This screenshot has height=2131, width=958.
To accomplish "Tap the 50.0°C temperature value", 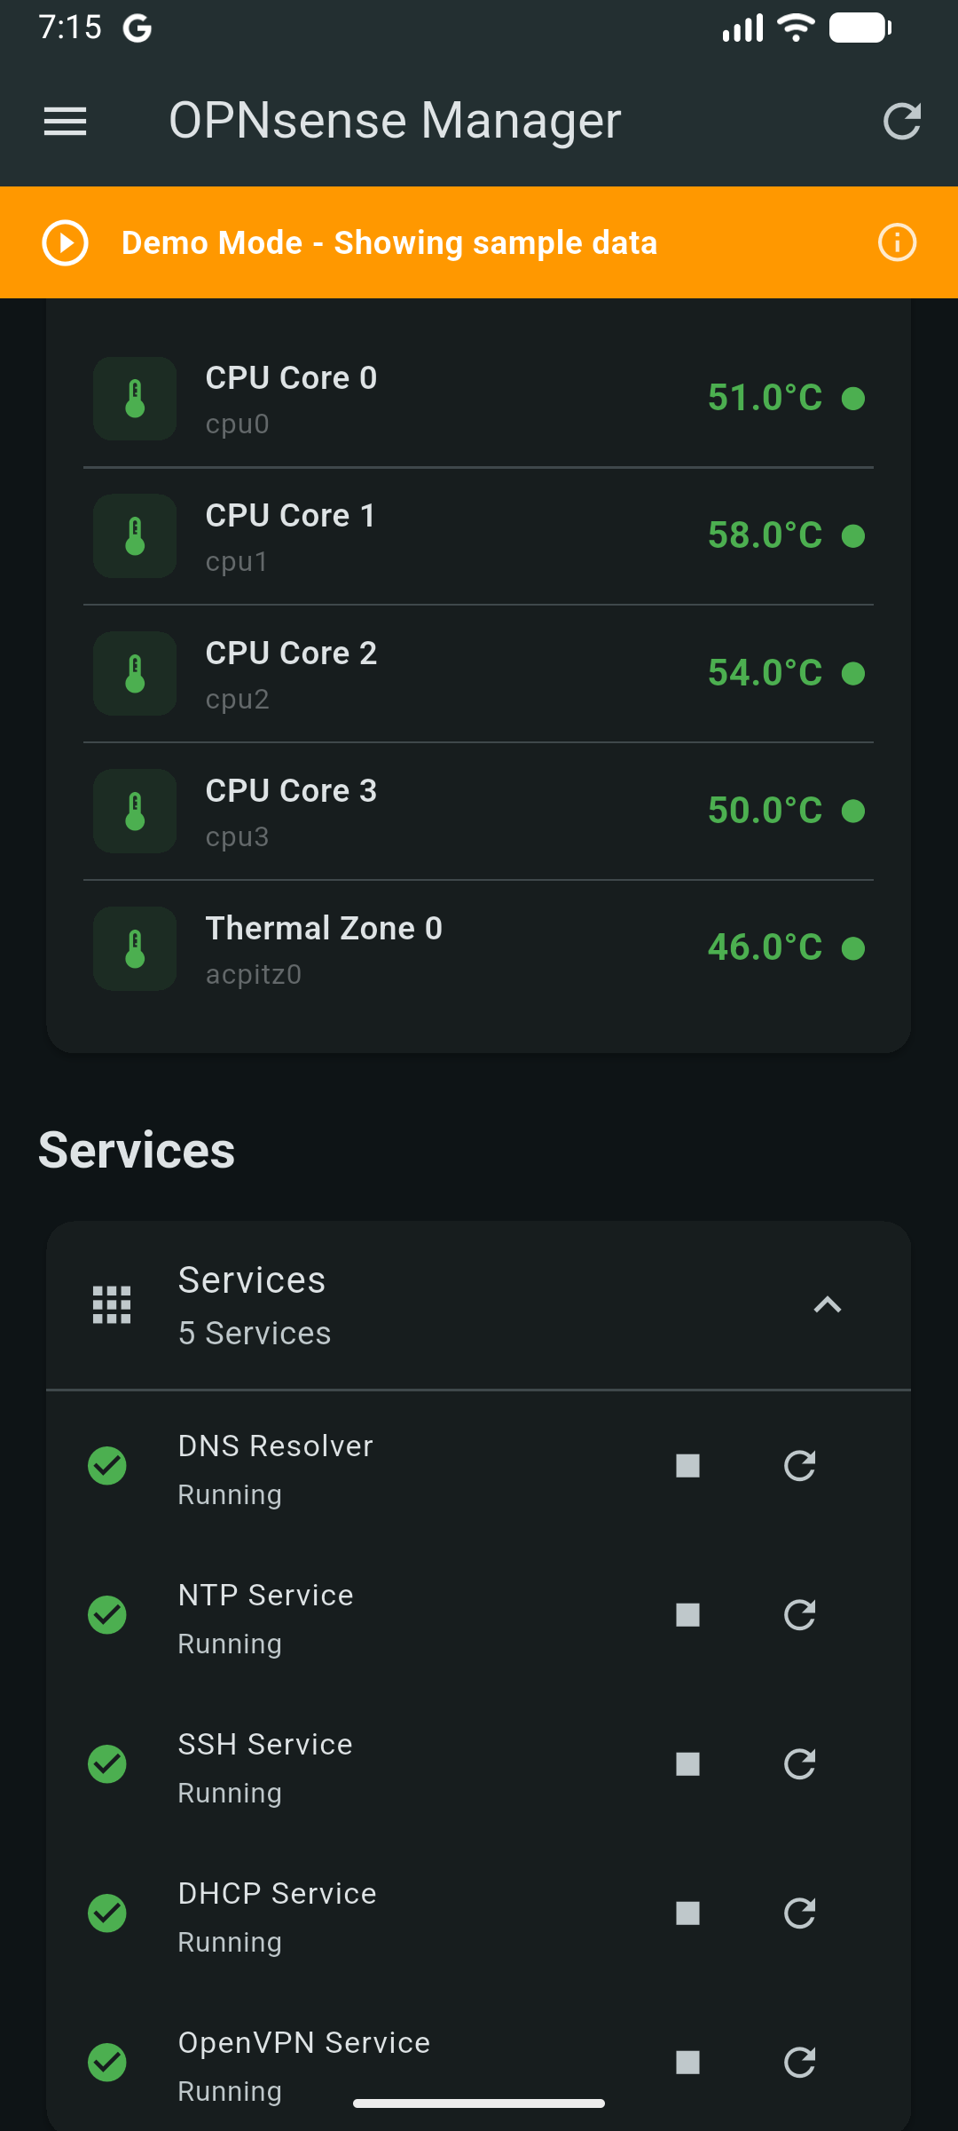I will coord(765,811).
